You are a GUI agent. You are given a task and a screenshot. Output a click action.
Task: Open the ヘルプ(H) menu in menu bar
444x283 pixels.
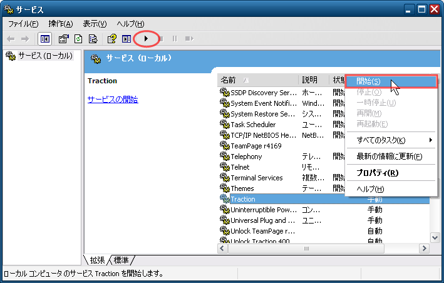(x=130, y=24)
